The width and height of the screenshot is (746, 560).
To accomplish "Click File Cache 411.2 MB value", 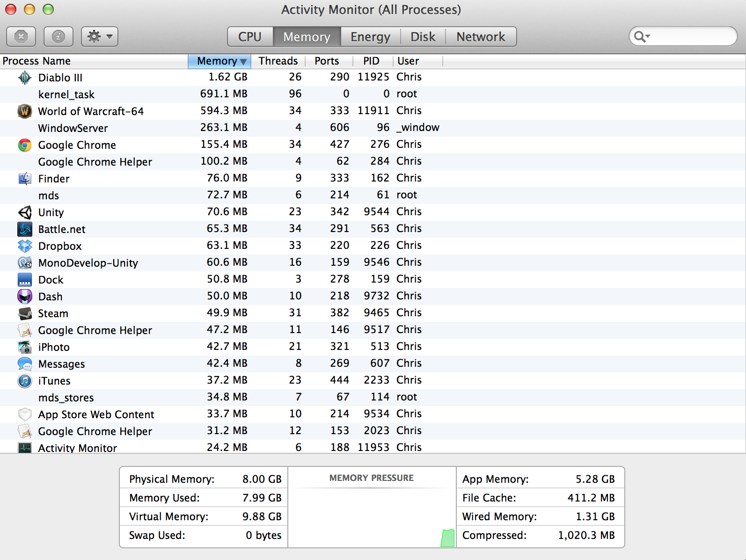I will coord(591,498).
